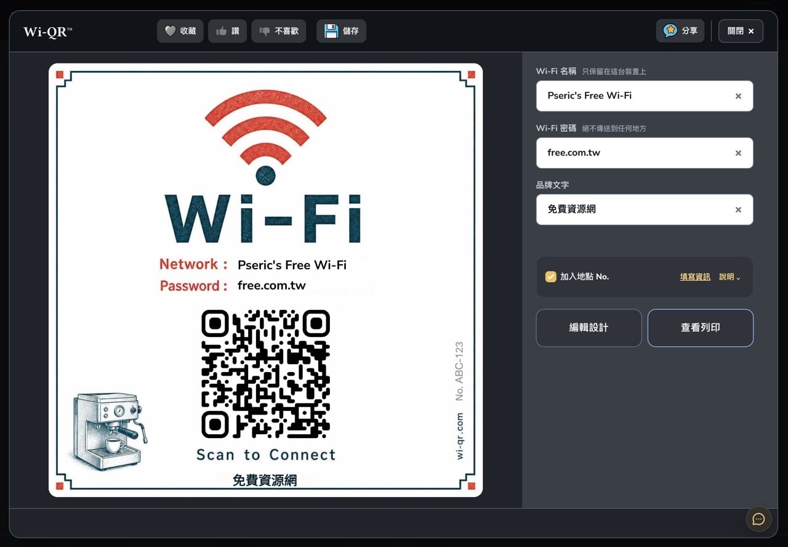
Task: Close the dialog with 關閉 button
Action: pyautogui.click(x=741, y=31)
